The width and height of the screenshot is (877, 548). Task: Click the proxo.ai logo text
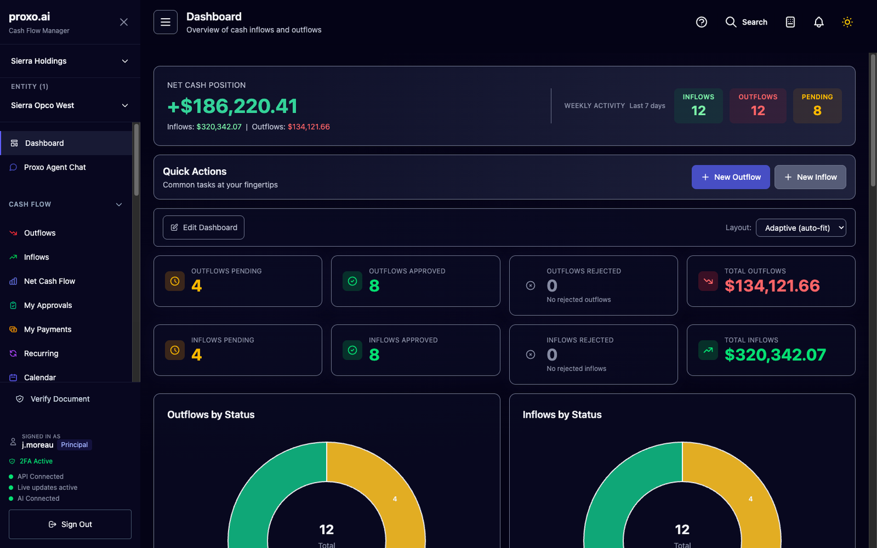(29, 17)
